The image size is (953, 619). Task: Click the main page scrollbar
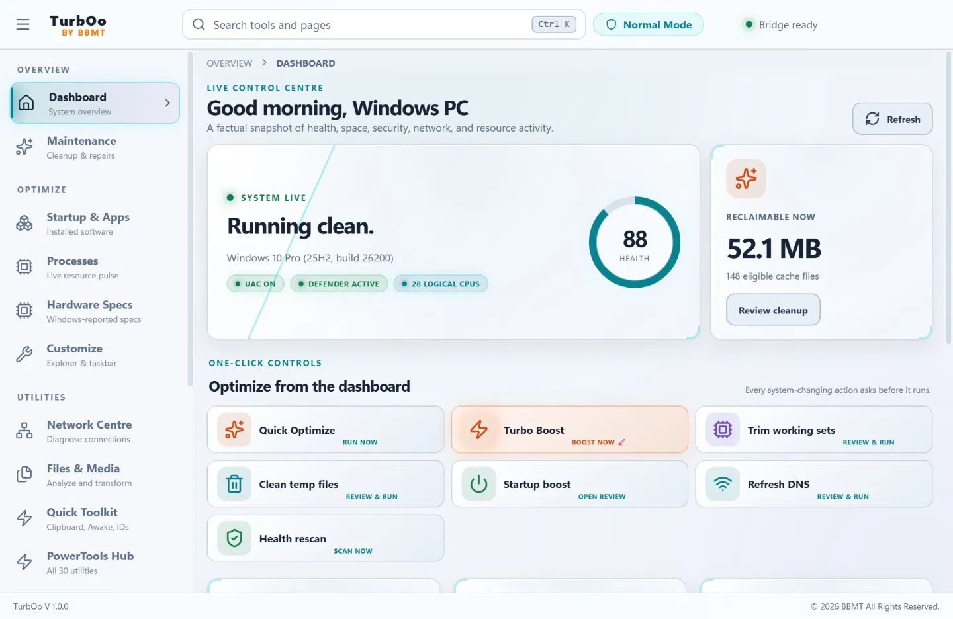click(948, 198)
